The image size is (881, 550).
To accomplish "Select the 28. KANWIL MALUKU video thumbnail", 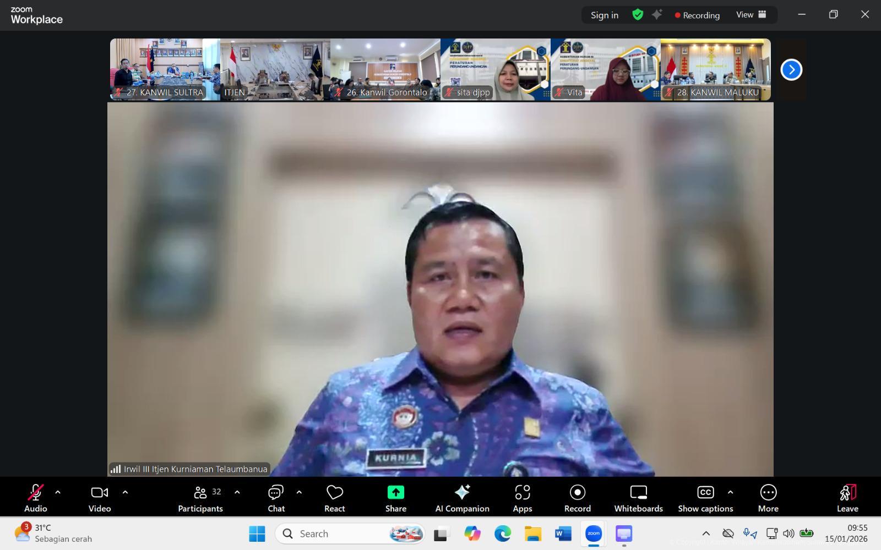I will (x=715, y=69).
